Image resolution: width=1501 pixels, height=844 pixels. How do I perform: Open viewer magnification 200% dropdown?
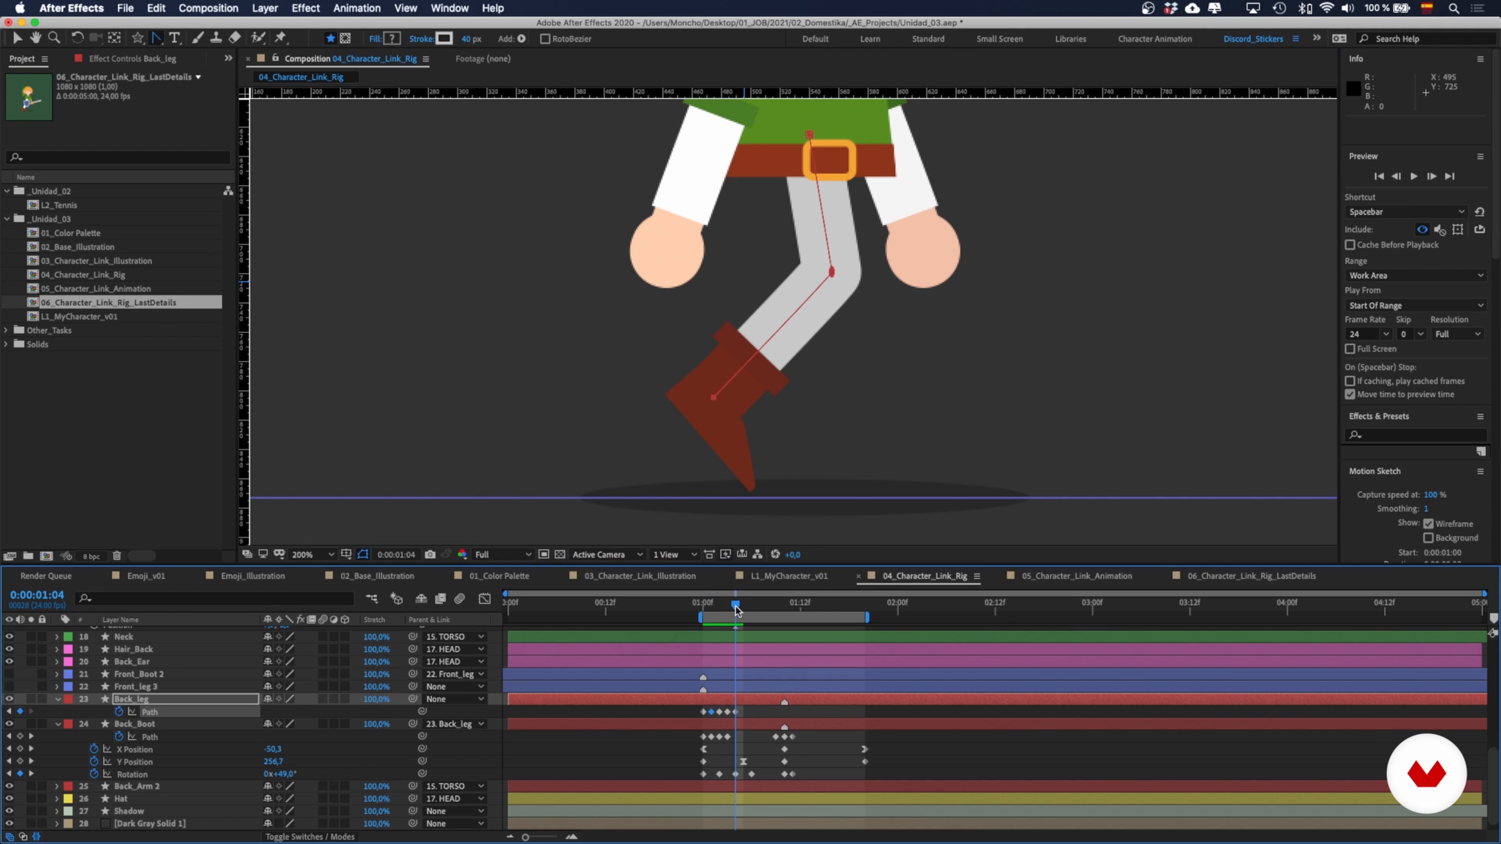point(313,554)
